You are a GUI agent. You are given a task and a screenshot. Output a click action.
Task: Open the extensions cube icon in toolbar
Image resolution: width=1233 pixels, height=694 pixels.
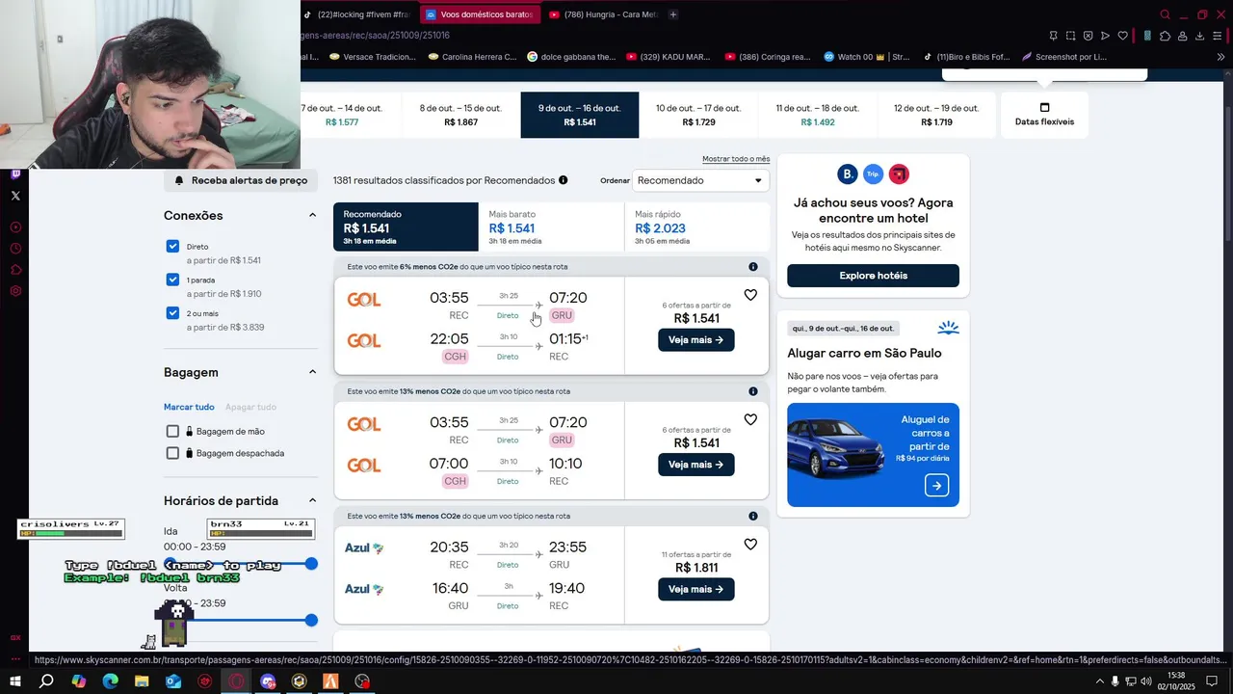[x=1165, y=36]
